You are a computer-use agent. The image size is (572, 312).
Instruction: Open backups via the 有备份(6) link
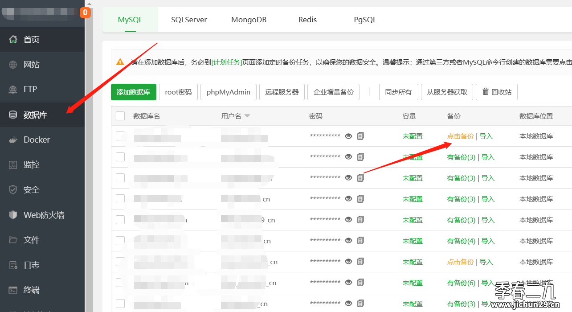tap(461, 283)
